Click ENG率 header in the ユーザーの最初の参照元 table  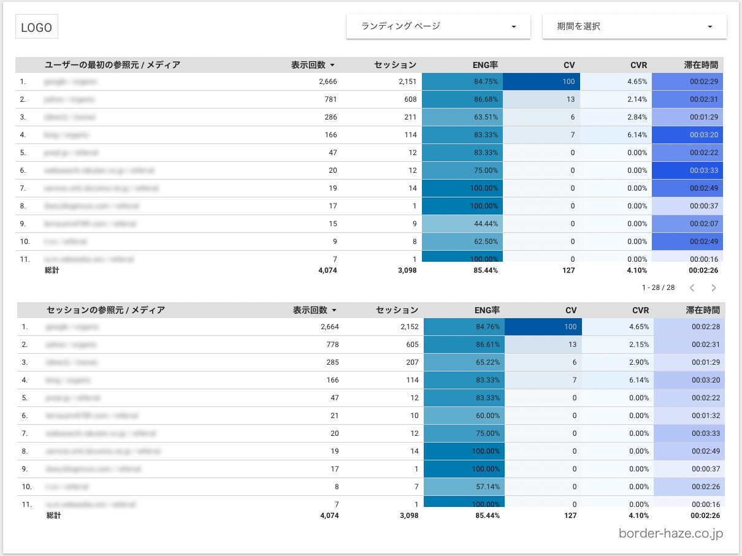point(486,65)
